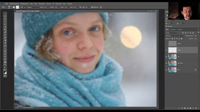Viewport: 200px width, 112px height.
Task: Click the foreground color swatch
Action: (x=4, y=72)
